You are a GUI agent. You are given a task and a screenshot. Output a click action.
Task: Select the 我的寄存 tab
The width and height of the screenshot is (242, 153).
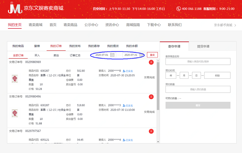(x=94, y=46)
